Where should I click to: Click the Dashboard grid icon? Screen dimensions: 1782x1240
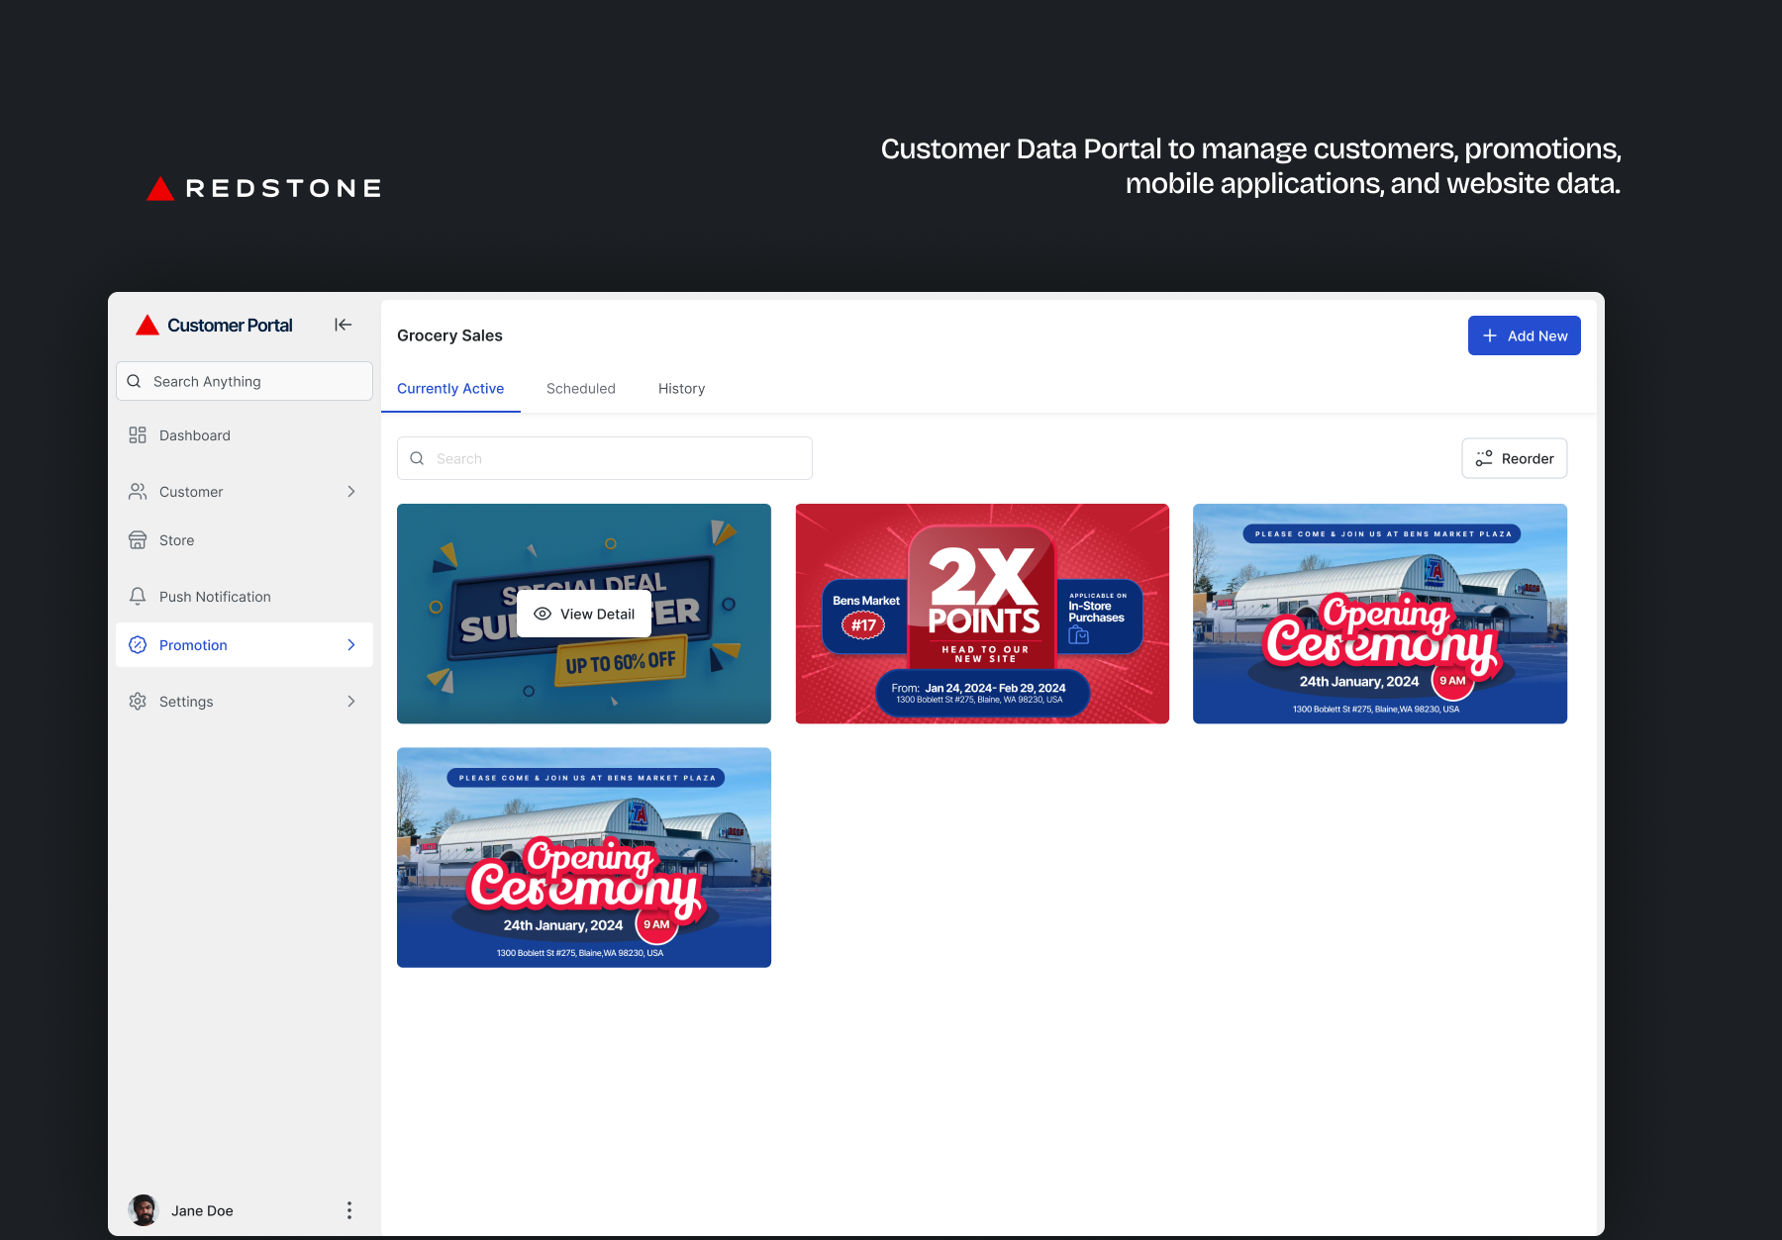(138, 435)
